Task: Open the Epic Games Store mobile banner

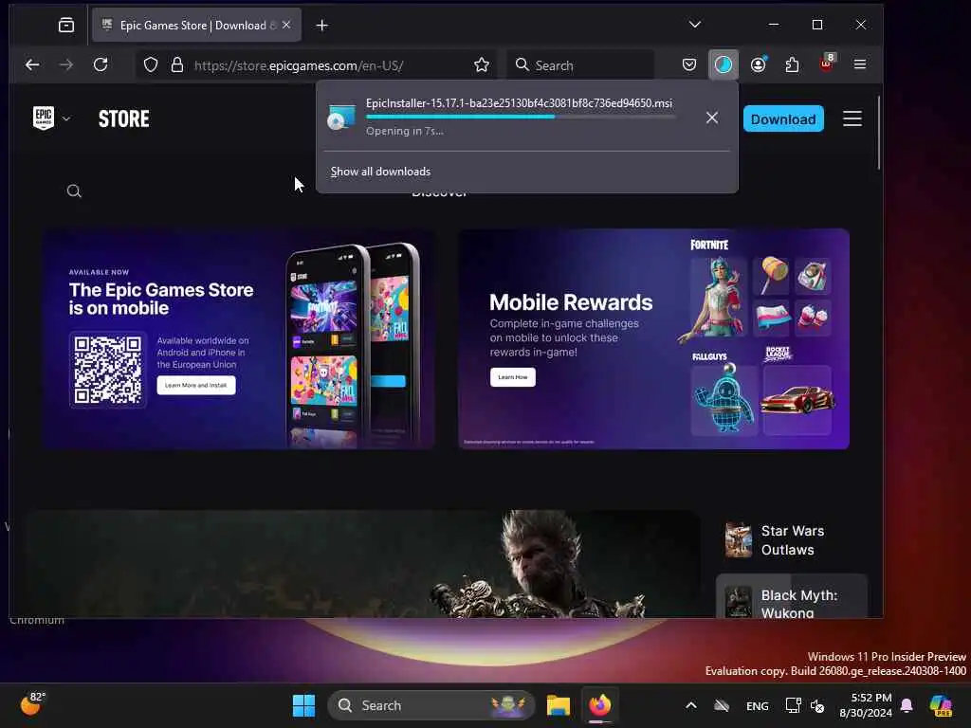Action: pyautogui.click(x=238, y=339)
